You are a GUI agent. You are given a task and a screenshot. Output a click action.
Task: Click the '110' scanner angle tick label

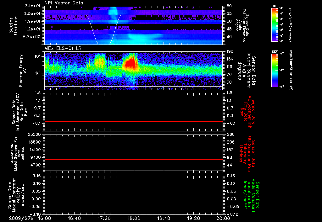[230, 67]
